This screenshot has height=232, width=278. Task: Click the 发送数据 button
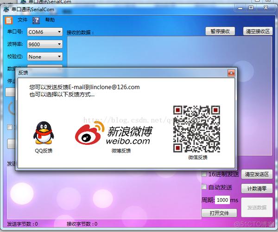coord(257,207)
